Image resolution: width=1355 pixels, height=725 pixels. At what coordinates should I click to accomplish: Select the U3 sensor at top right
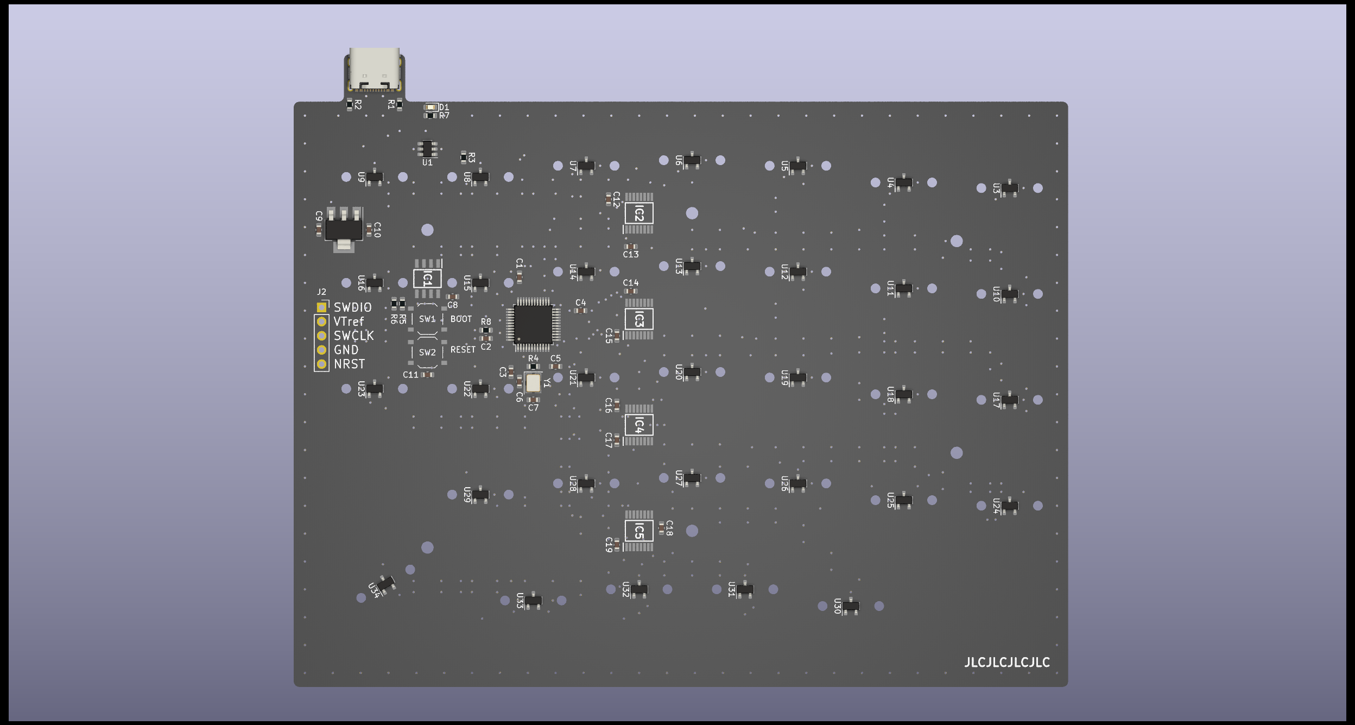[x=1009, y=188]
